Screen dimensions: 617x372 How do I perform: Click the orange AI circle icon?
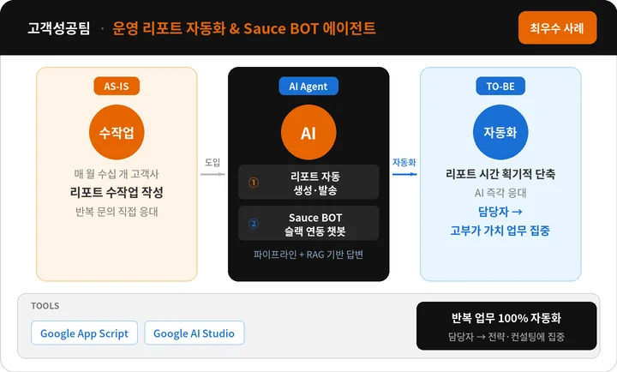coord(308,134)
